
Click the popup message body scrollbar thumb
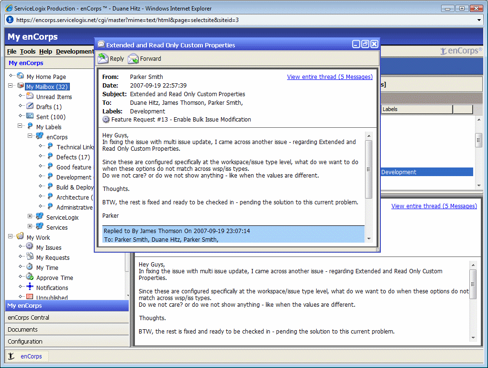coord(369,169)
